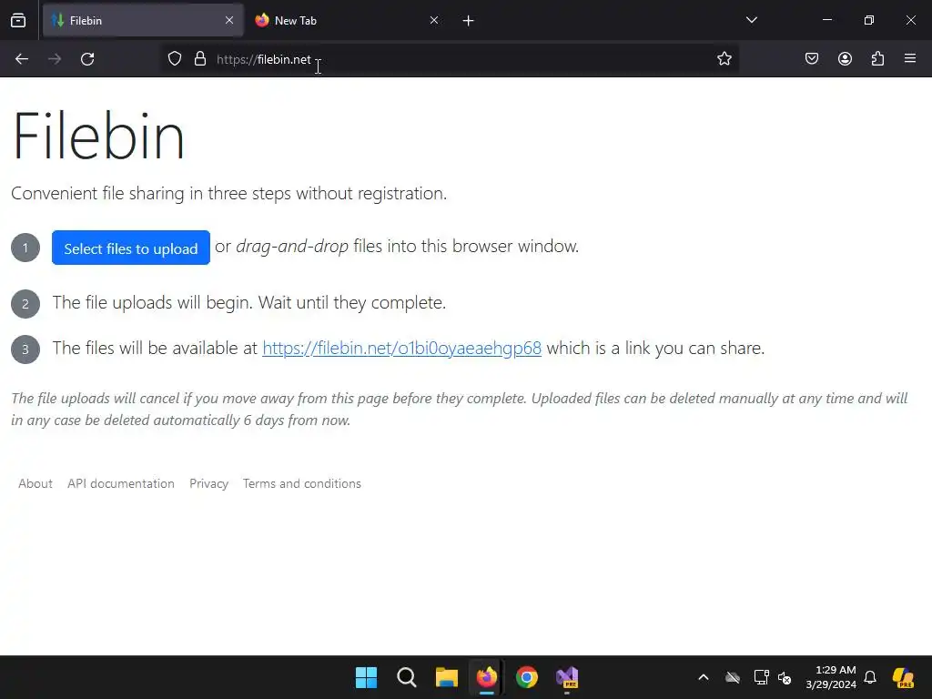Open the Privacy footer link
This screenshot has width=932, height=699.
tap(208, 483)
